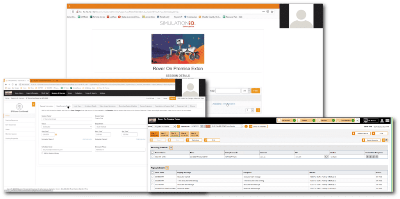Open the Sessions & Courses menu

tap(58, 93)
